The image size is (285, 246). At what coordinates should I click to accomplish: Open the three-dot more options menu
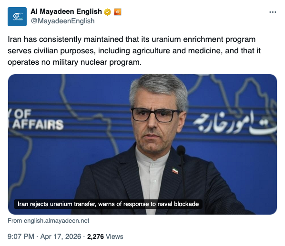pyautogui.click(x=273, y=12)
